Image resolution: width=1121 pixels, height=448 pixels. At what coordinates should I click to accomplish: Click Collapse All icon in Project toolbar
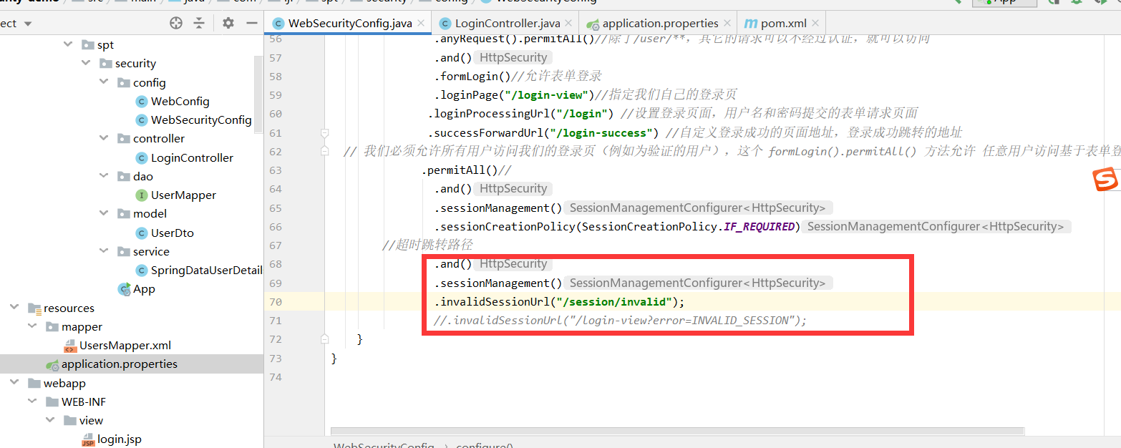tap(198, 22)
